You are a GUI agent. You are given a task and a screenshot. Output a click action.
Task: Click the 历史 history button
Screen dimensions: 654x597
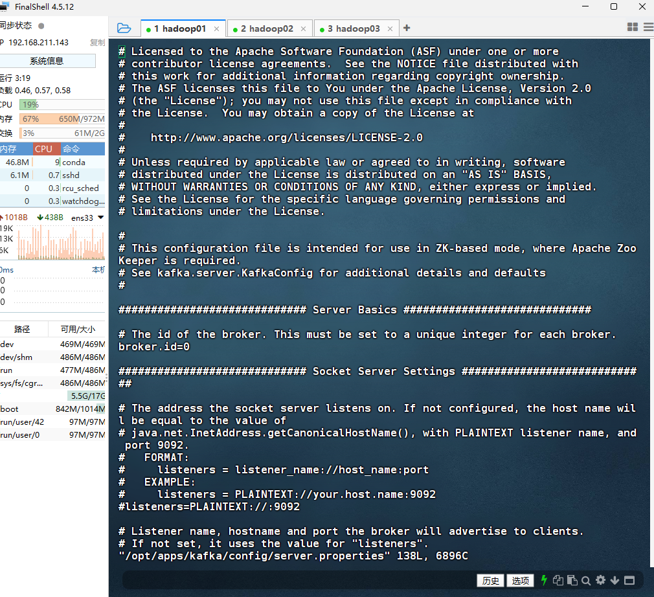[x=490, y=580]
